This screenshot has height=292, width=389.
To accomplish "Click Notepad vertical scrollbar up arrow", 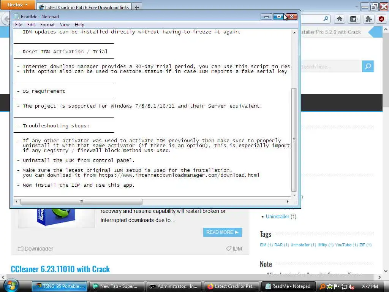I will (x=294, y=33).
